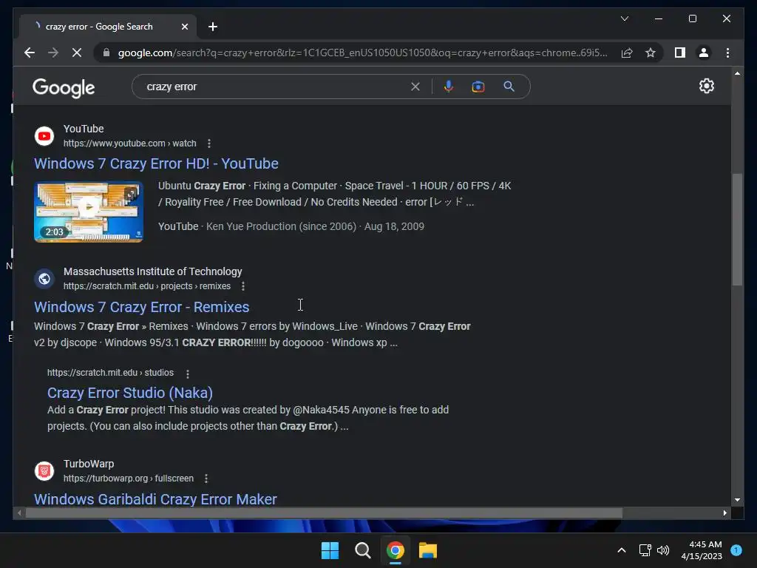This screenshot has height=568, width=757.
Task: Show hidden system tray icons
Action: click(x=622, y=550)
